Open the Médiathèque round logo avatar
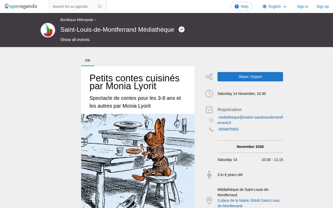This screenshot has width=333, height=208. click(x=48, y=30)
